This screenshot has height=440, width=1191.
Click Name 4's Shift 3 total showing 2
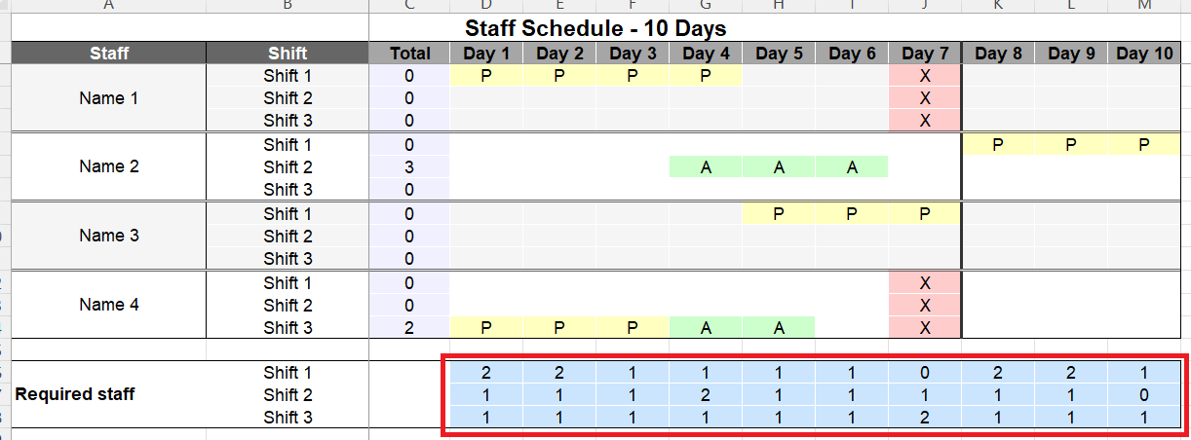click(x=409, y=328)
